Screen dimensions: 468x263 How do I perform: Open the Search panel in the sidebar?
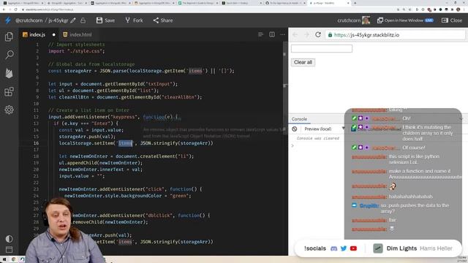pos(10,55)
